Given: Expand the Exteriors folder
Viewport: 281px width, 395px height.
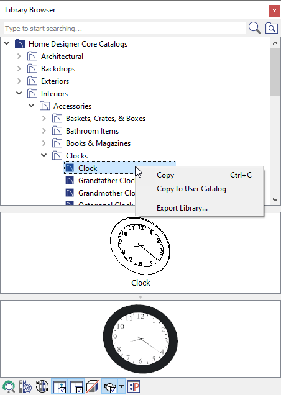Looking at the screenshot, I should tap(19, 81).
